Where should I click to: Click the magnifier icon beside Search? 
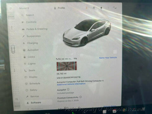[x=22, y=15]
